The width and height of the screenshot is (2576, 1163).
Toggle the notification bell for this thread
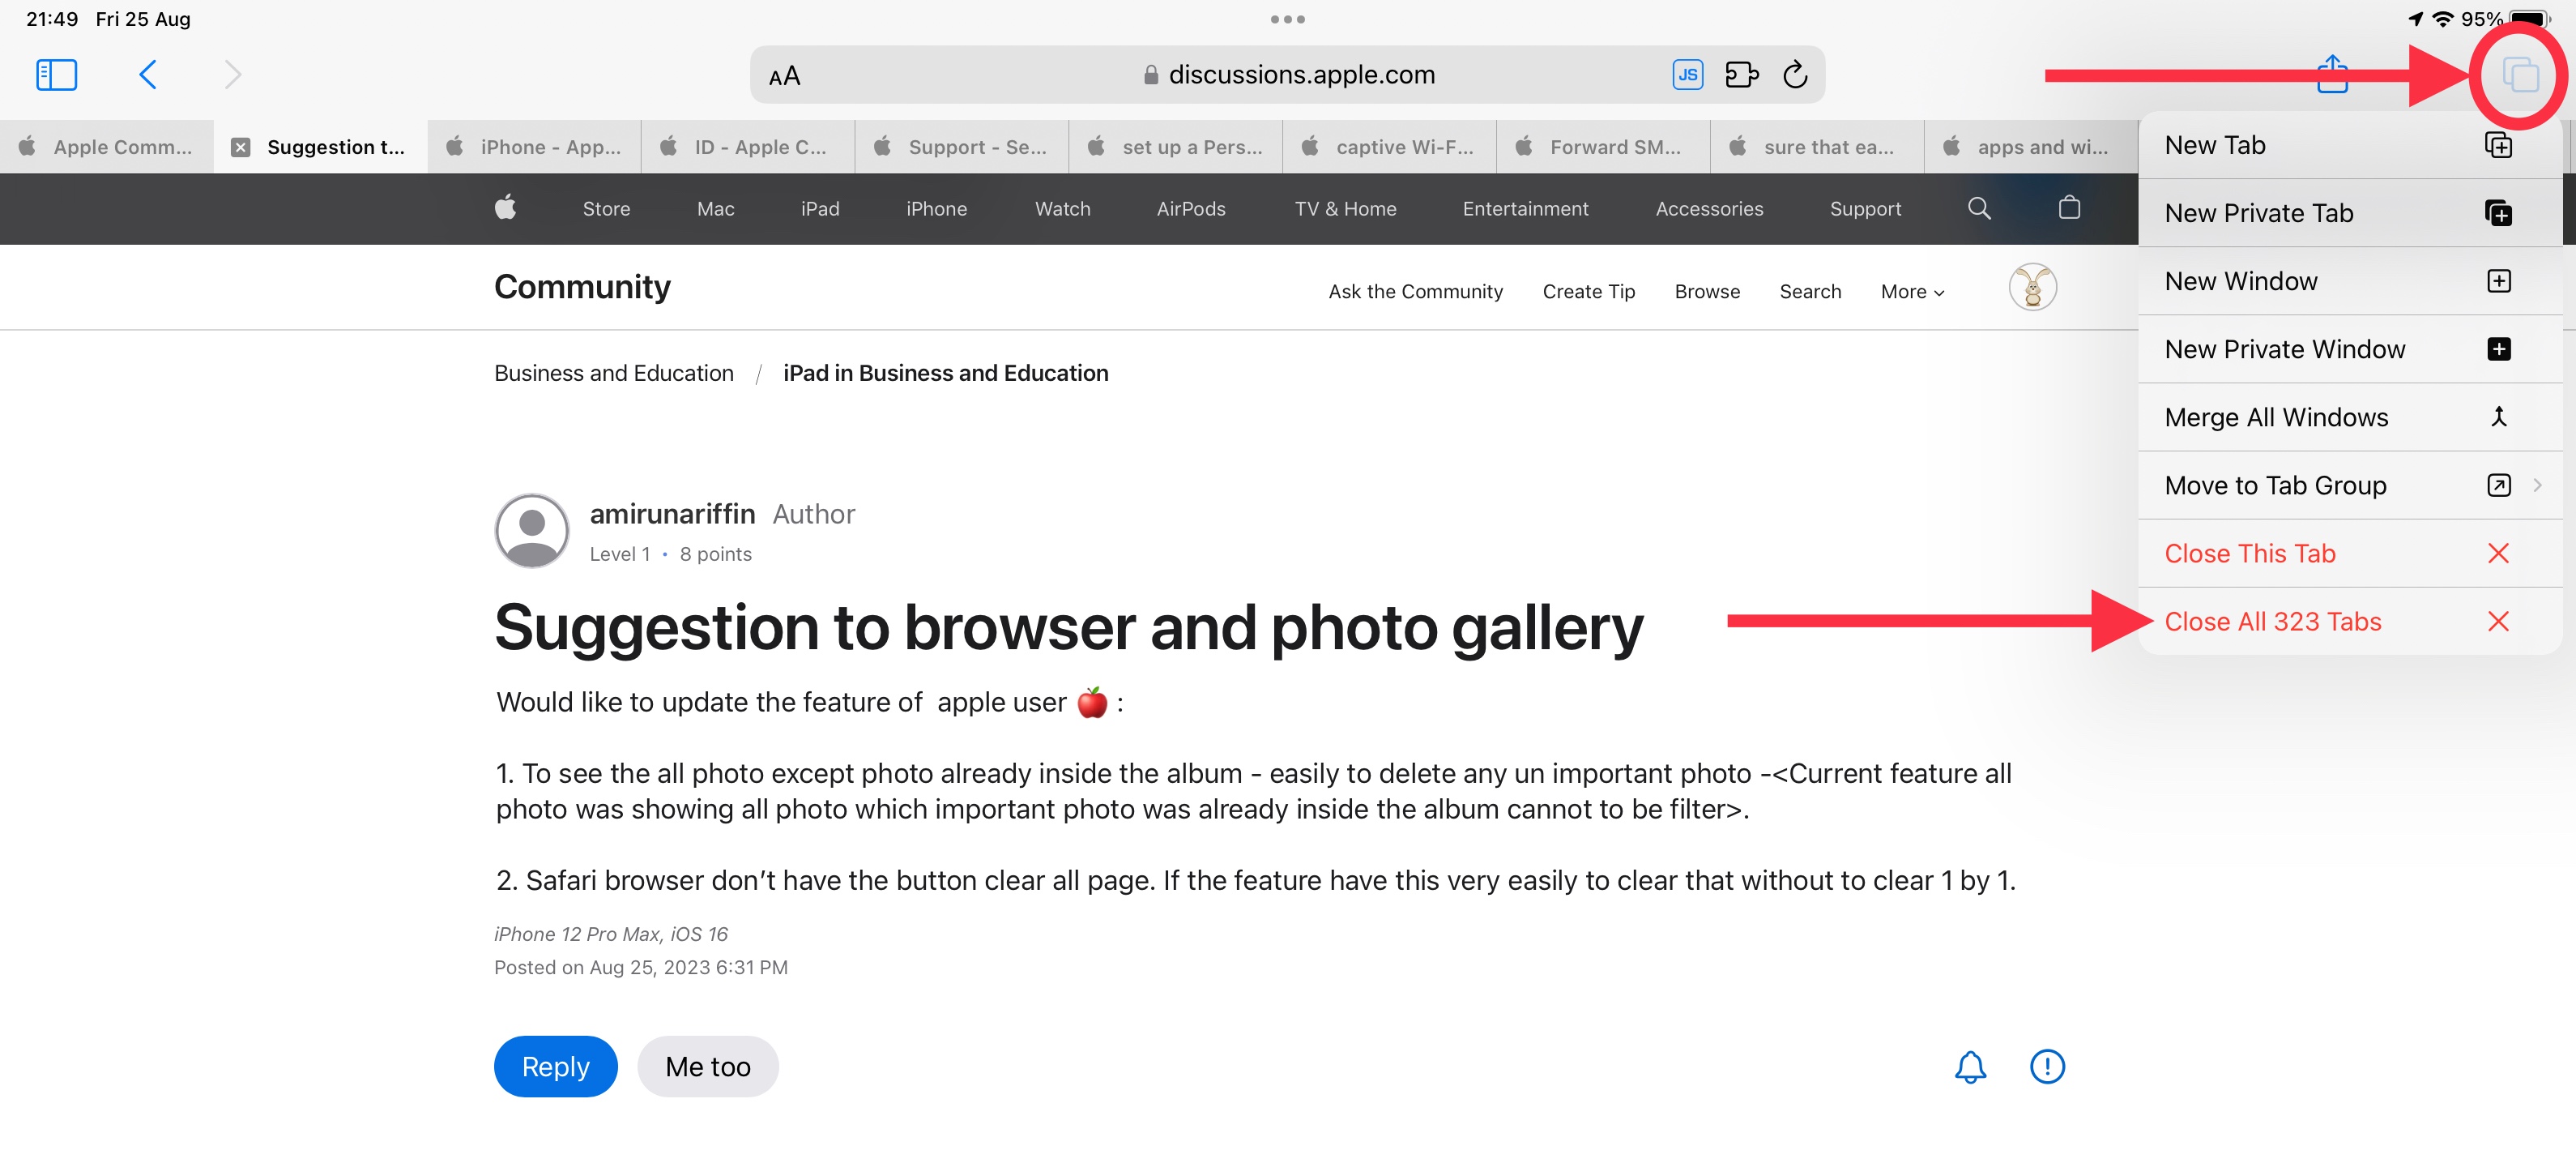1969,1066
